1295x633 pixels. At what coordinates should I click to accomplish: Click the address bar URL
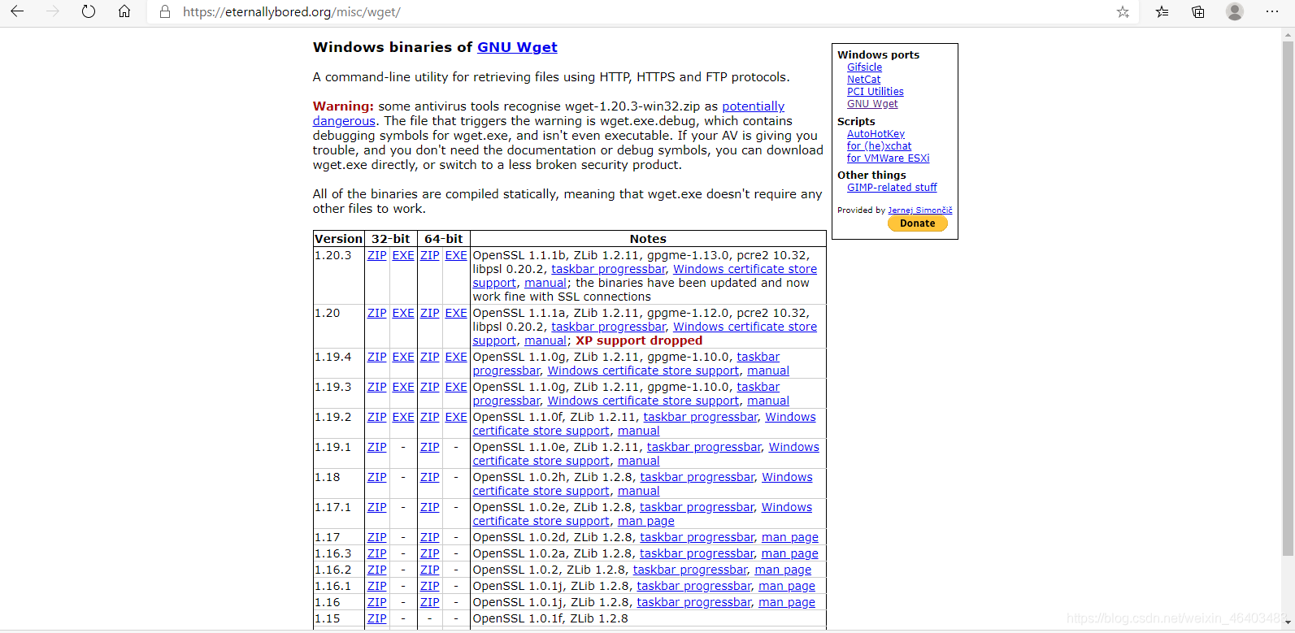click(292, 12)
